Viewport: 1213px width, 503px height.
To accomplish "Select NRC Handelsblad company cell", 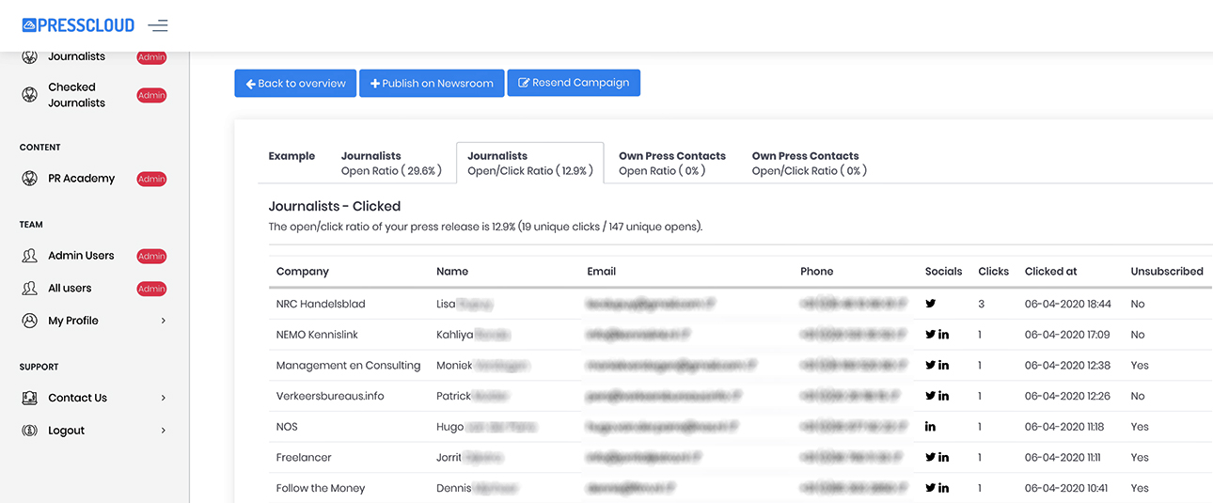I will point(321,304).
